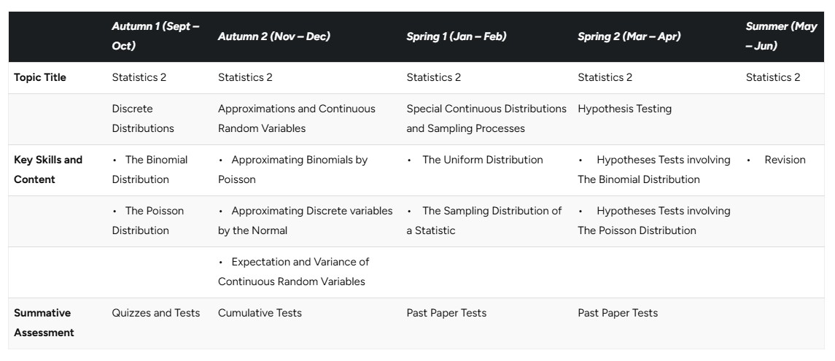Select The Sampling Distribution of a Statistic
The width and height of the screenshot is (835, 361).
point(484,221)
